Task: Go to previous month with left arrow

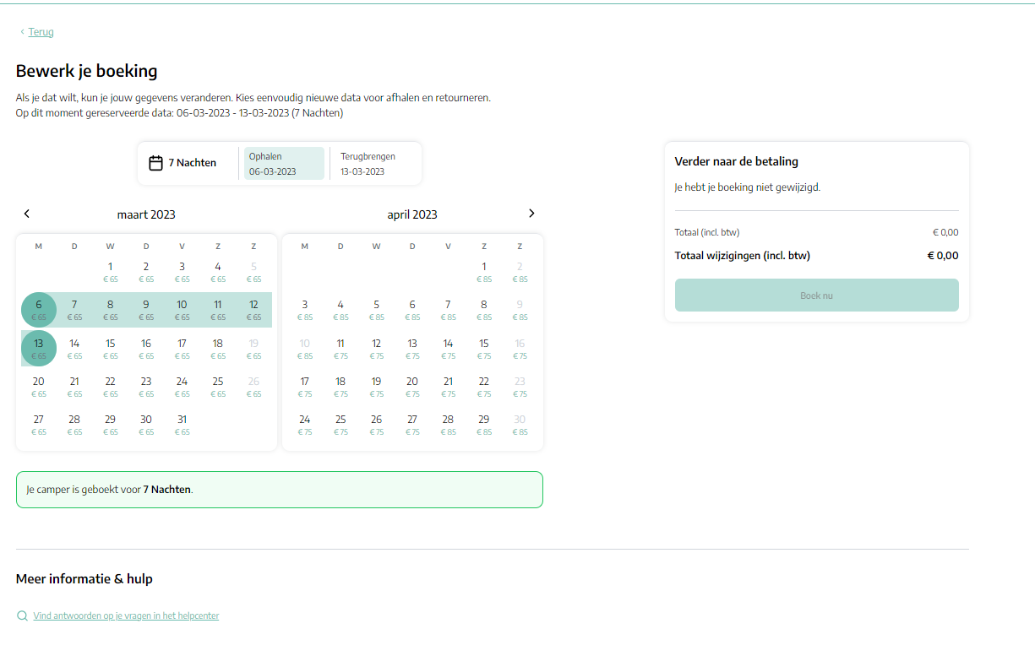Action: coord(27,214)
